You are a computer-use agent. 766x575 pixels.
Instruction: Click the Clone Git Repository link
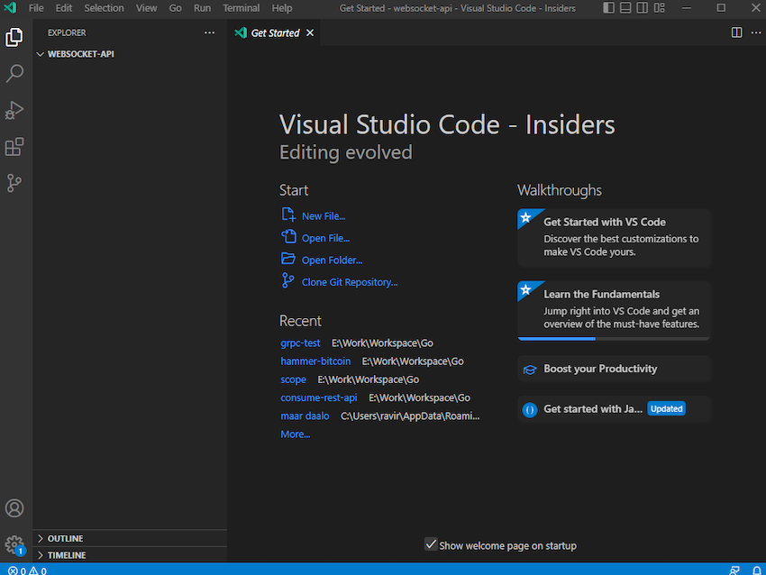349,282
